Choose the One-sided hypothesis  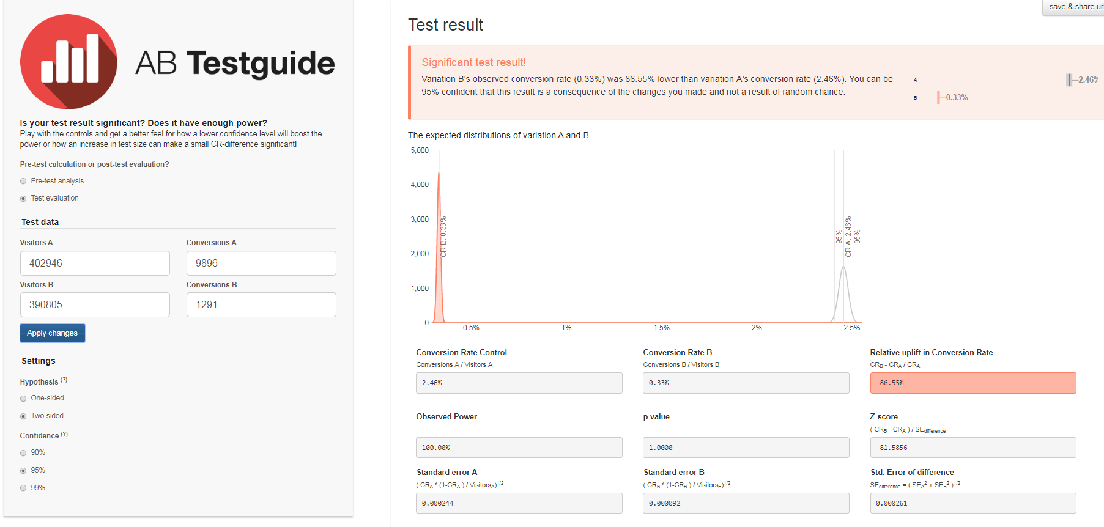click(x=23, y=399)
